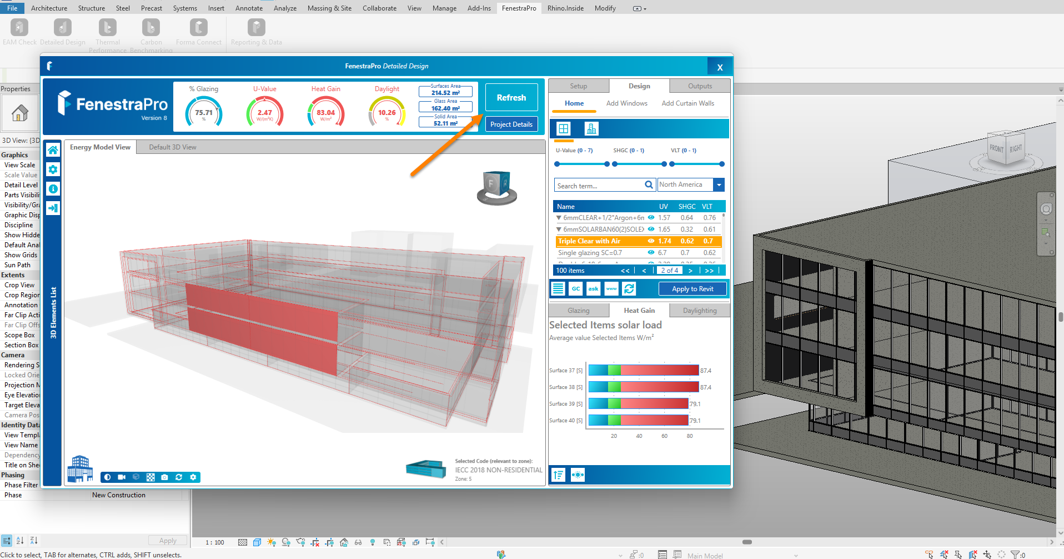1064x559 pixels.
Task: Open Carbon Benchmarking ribbon tool
Action: [x=151, y=35]
